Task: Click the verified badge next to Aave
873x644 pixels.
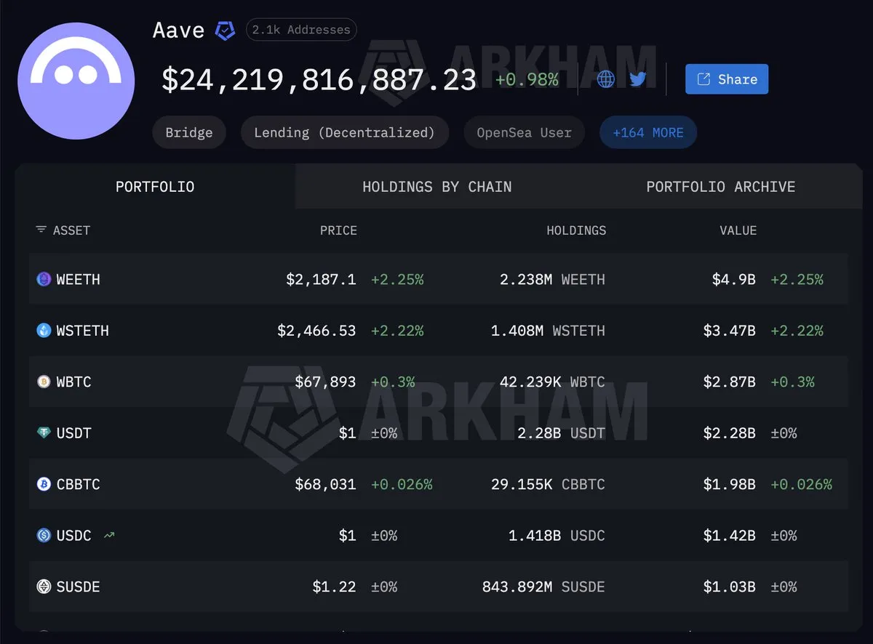Action: click(225, 31)
